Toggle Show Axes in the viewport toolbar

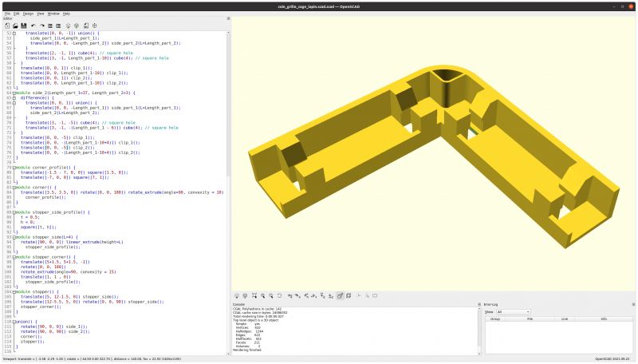pos(358,296)
